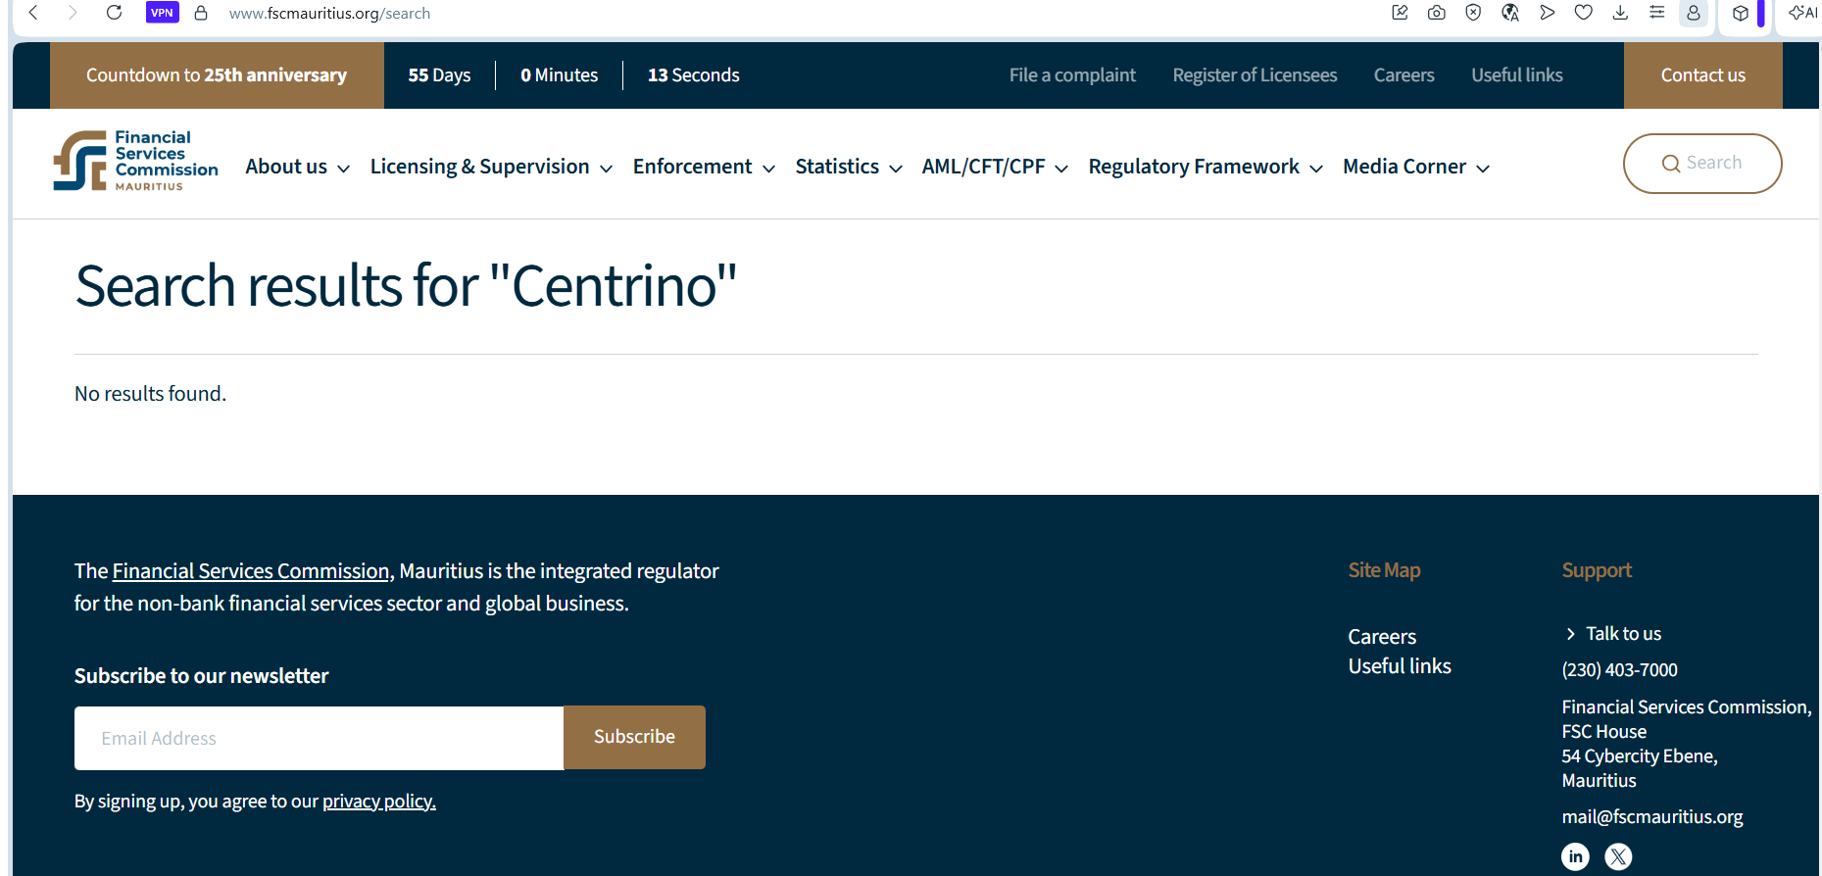The image size is (1822, 876).
Task: Expand the Enforcement menu
Action: pyautogui.click(x=704, y=167)
